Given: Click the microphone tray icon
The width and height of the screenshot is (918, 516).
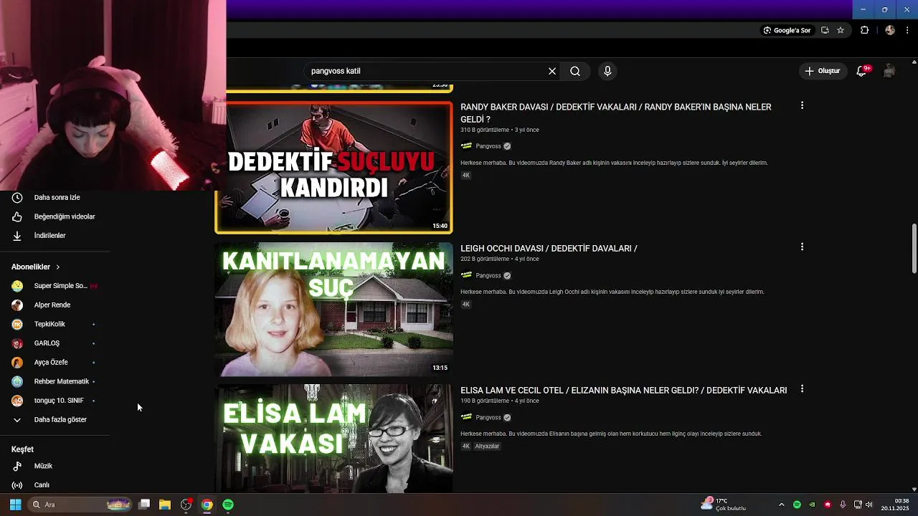Looking at the screenshot, I should [843, 505].
